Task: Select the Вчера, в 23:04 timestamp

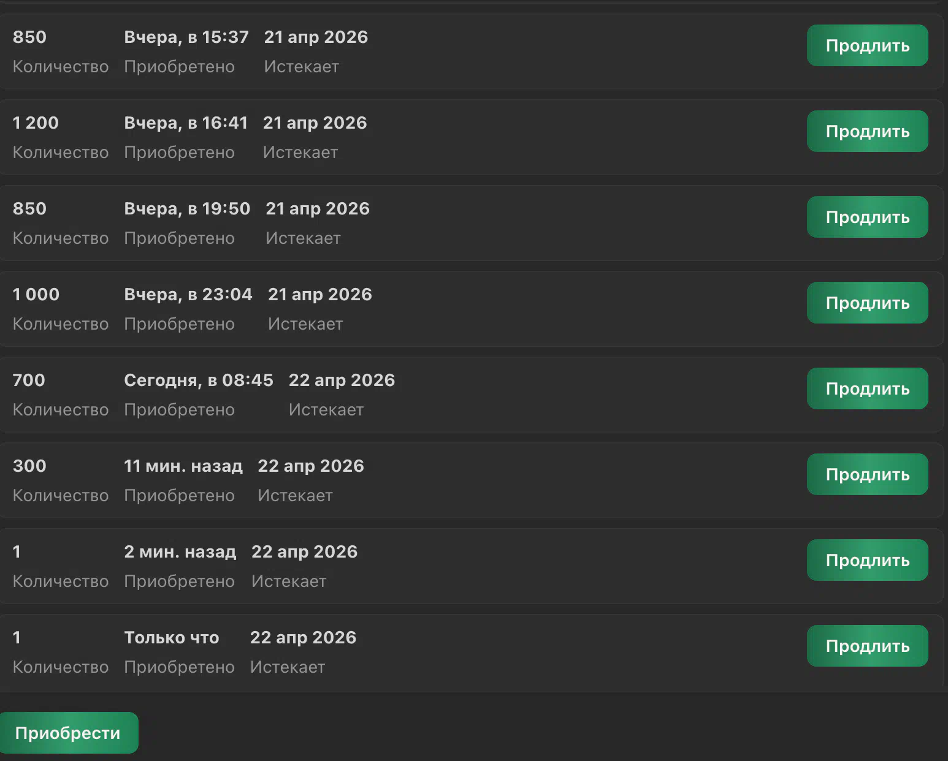Action: [188, 295]
